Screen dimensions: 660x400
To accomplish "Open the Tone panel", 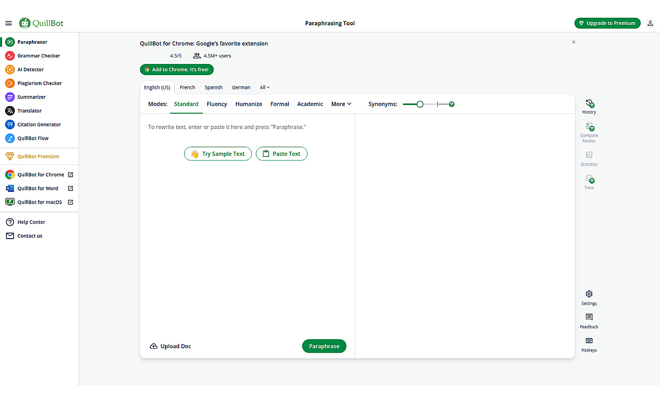I will tap(589, 182).
